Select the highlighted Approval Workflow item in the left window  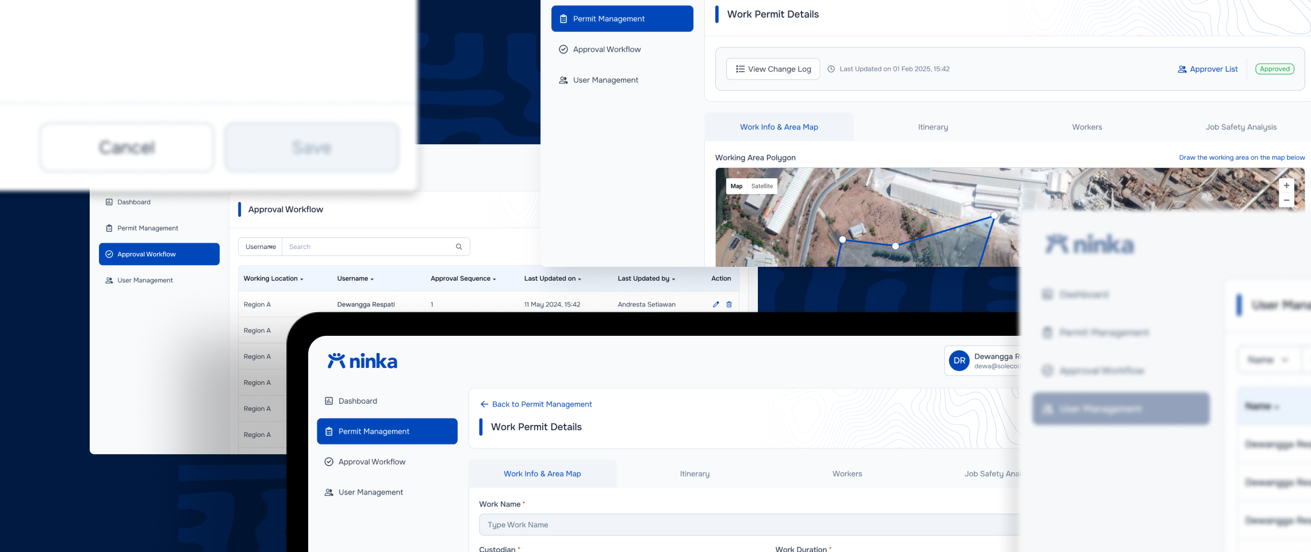[x=159, y=254]
